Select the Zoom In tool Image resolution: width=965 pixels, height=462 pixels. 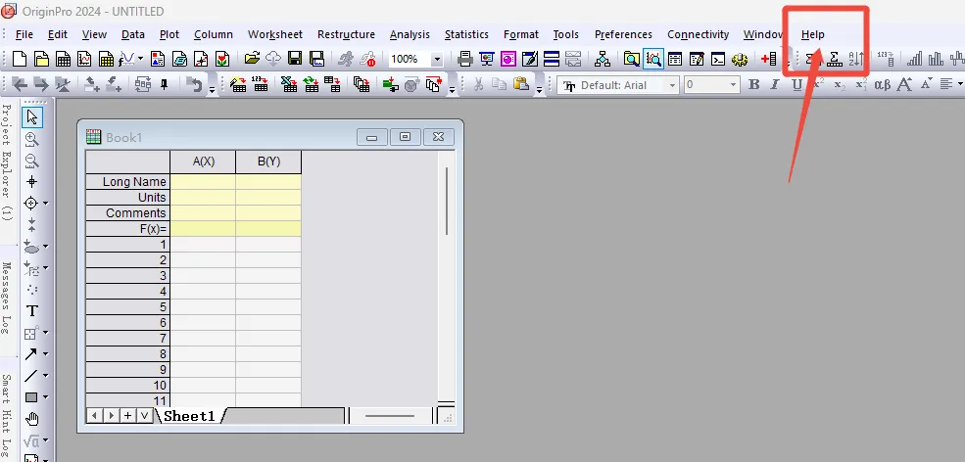click(x=32, y=139)
